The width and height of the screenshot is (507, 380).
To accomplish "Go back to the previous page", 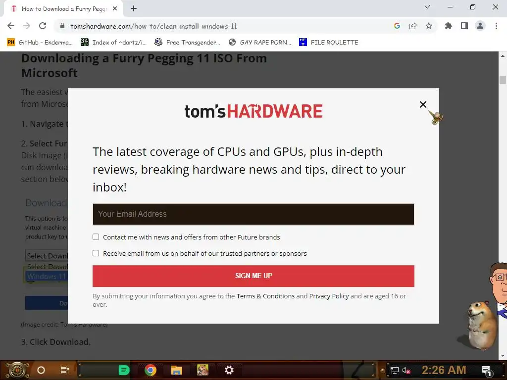I will (x=11, y=26).
